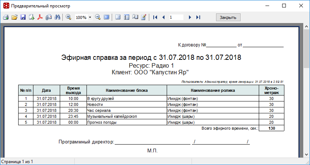Viewport: 310px width, 165px height.
Task: Go to the previous page
Action: click(163, 17)
